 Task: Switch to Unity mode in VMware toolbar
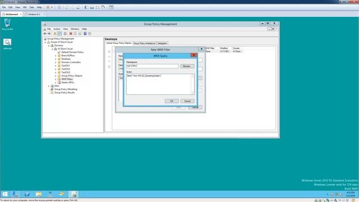pyautogui.click(x=103, y=7)
